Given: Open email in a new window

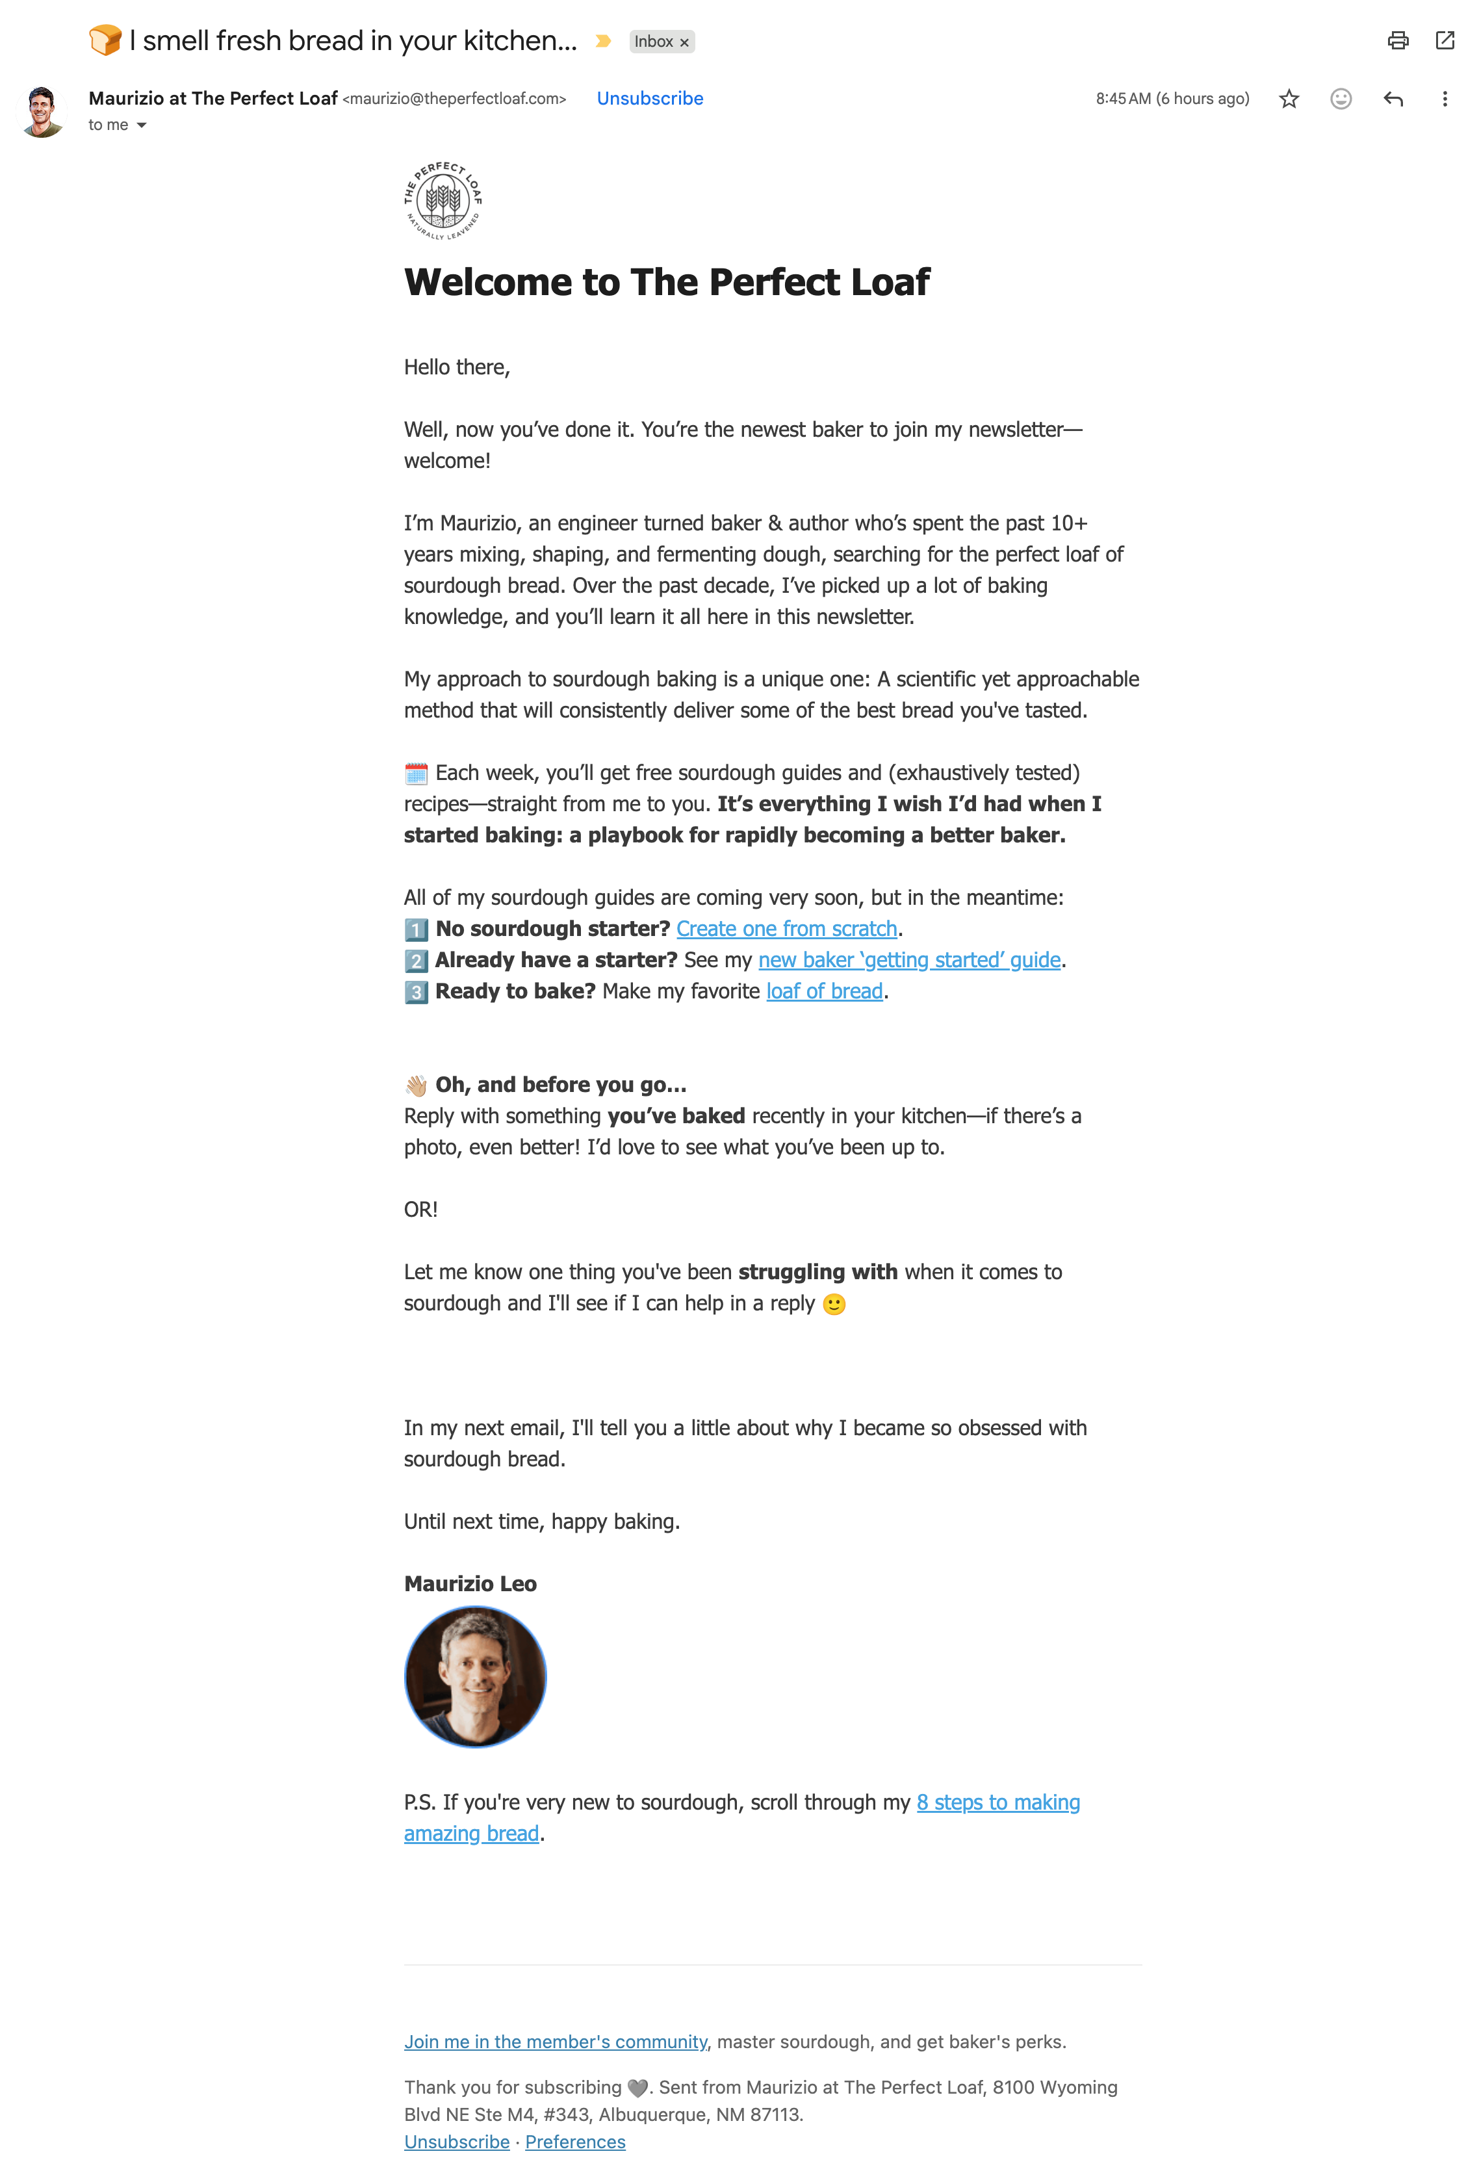Looking at the screenshot, I should [1445, 40].
